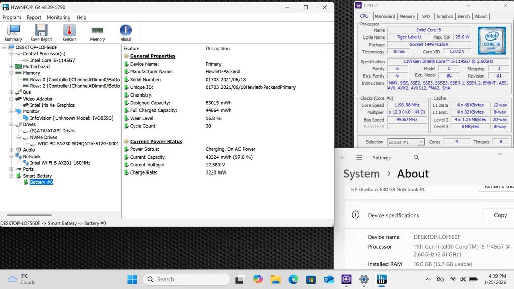
Task: Click the Wear Level value 15.8 %
Action: point(213,118)
